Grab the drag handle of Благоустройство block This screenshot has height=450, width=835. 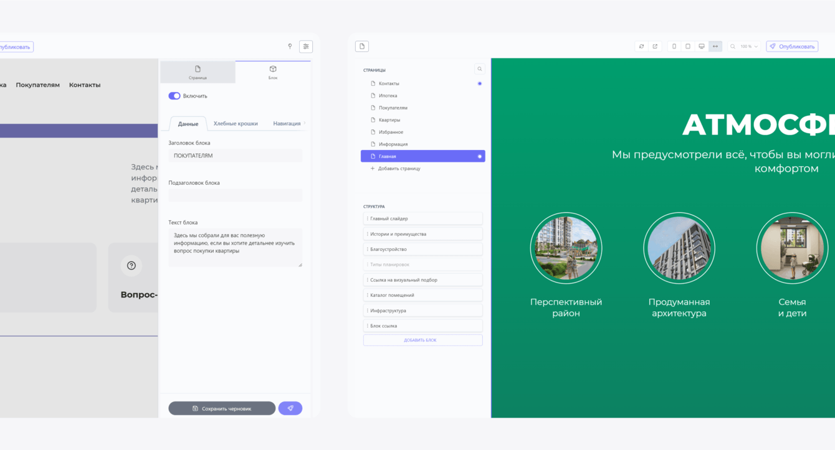[367, 249]
